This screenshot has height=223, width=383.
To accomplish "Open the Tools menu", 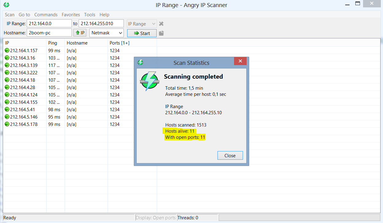I will 90,14.
